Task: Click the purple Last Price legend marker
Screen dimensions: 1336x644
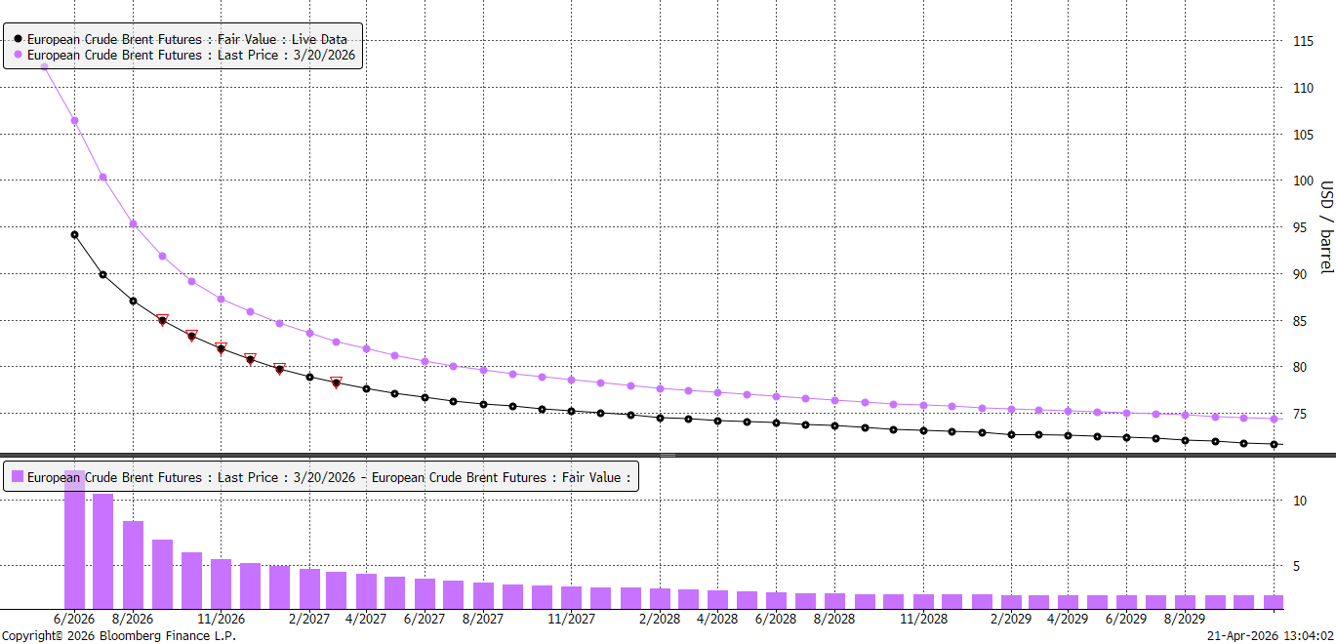Action: pos(18,56)
